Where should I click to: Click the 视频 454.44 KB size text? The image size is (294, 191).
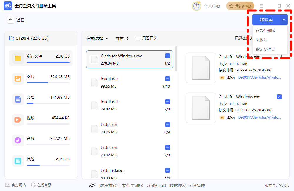(61, 118)
